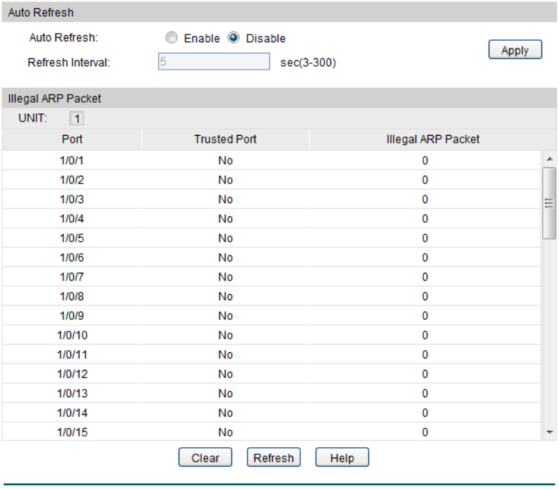Select port 1/0/7 cell
This screenshot has height=490, width=559.
pos(72,277)
